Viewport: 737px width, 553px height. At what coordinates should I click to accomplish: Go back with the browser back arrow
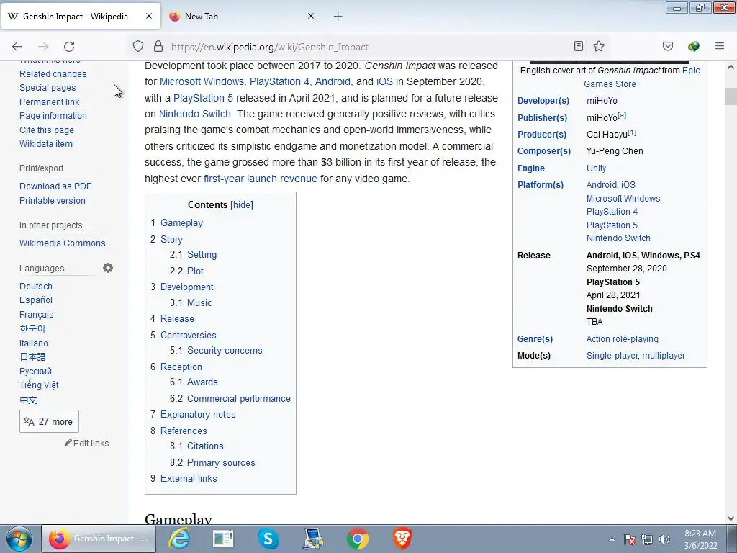(17, 47)
